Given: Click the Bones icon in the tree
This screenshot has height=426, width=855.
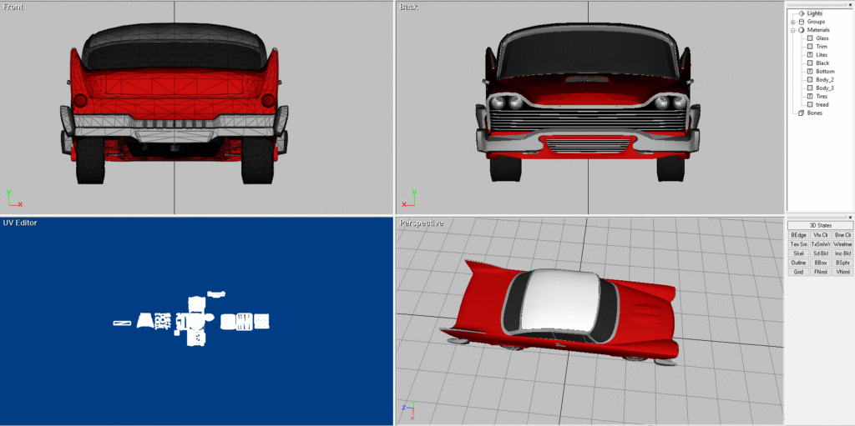Looking at the screenshot, I should point(802,113).
